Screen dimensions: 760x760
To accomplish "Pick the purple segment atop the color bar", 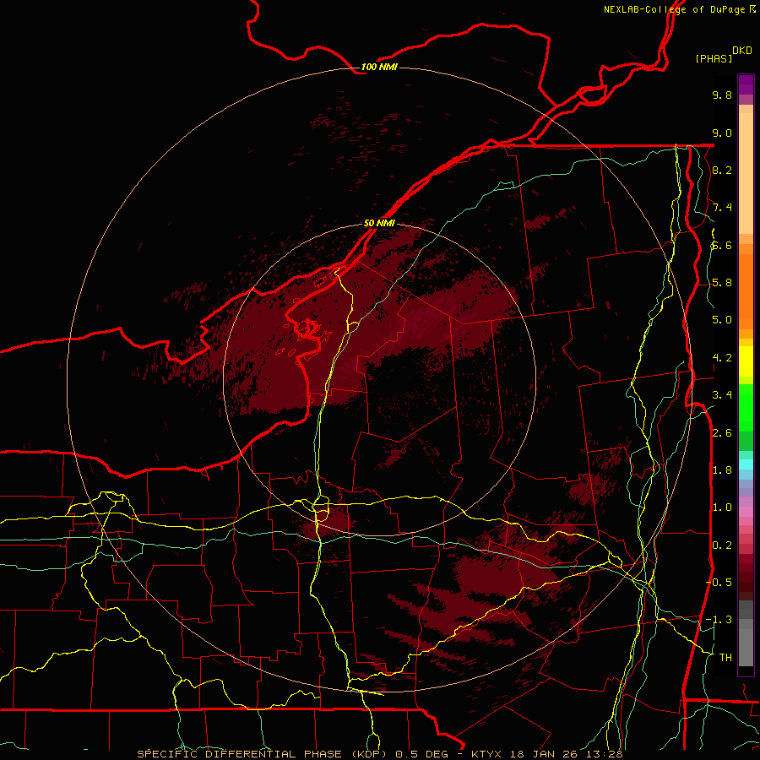I will pos(746,84).
